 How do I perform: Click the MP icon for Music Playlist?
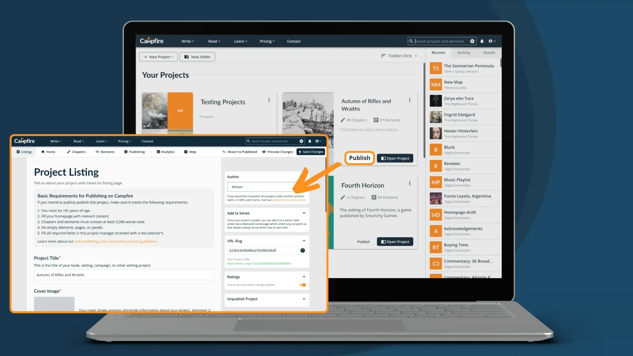click(436, 182)
